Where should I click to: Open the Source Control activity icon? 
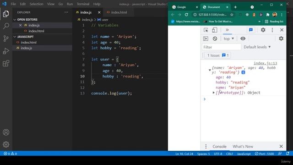pyautogui.click(x=6, y=38)
